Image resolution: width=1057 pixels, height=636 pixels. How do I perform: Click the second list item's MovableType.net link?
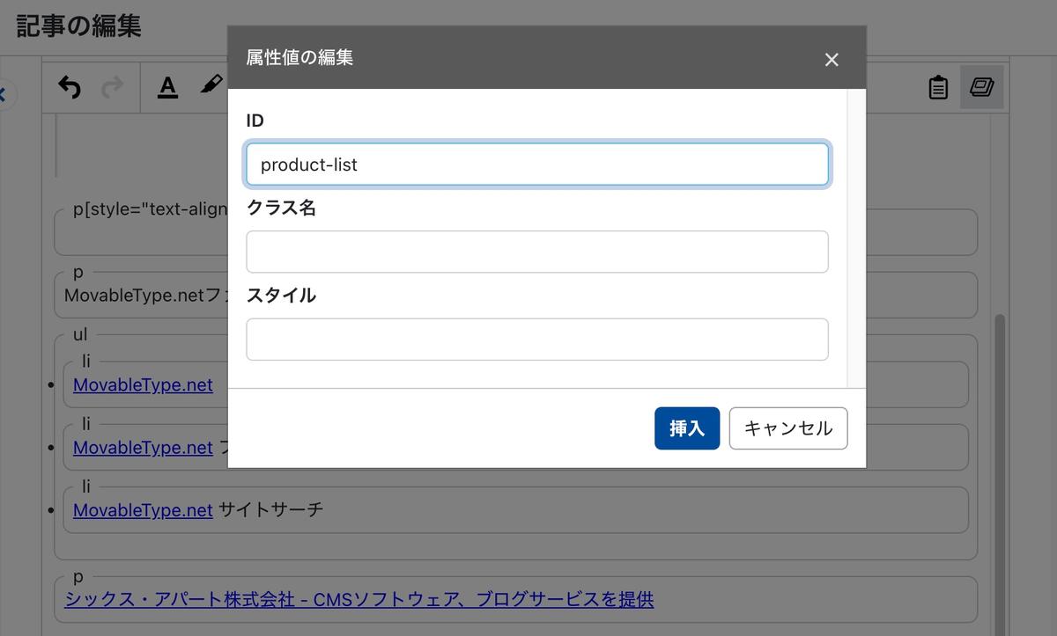pos(143,448)
